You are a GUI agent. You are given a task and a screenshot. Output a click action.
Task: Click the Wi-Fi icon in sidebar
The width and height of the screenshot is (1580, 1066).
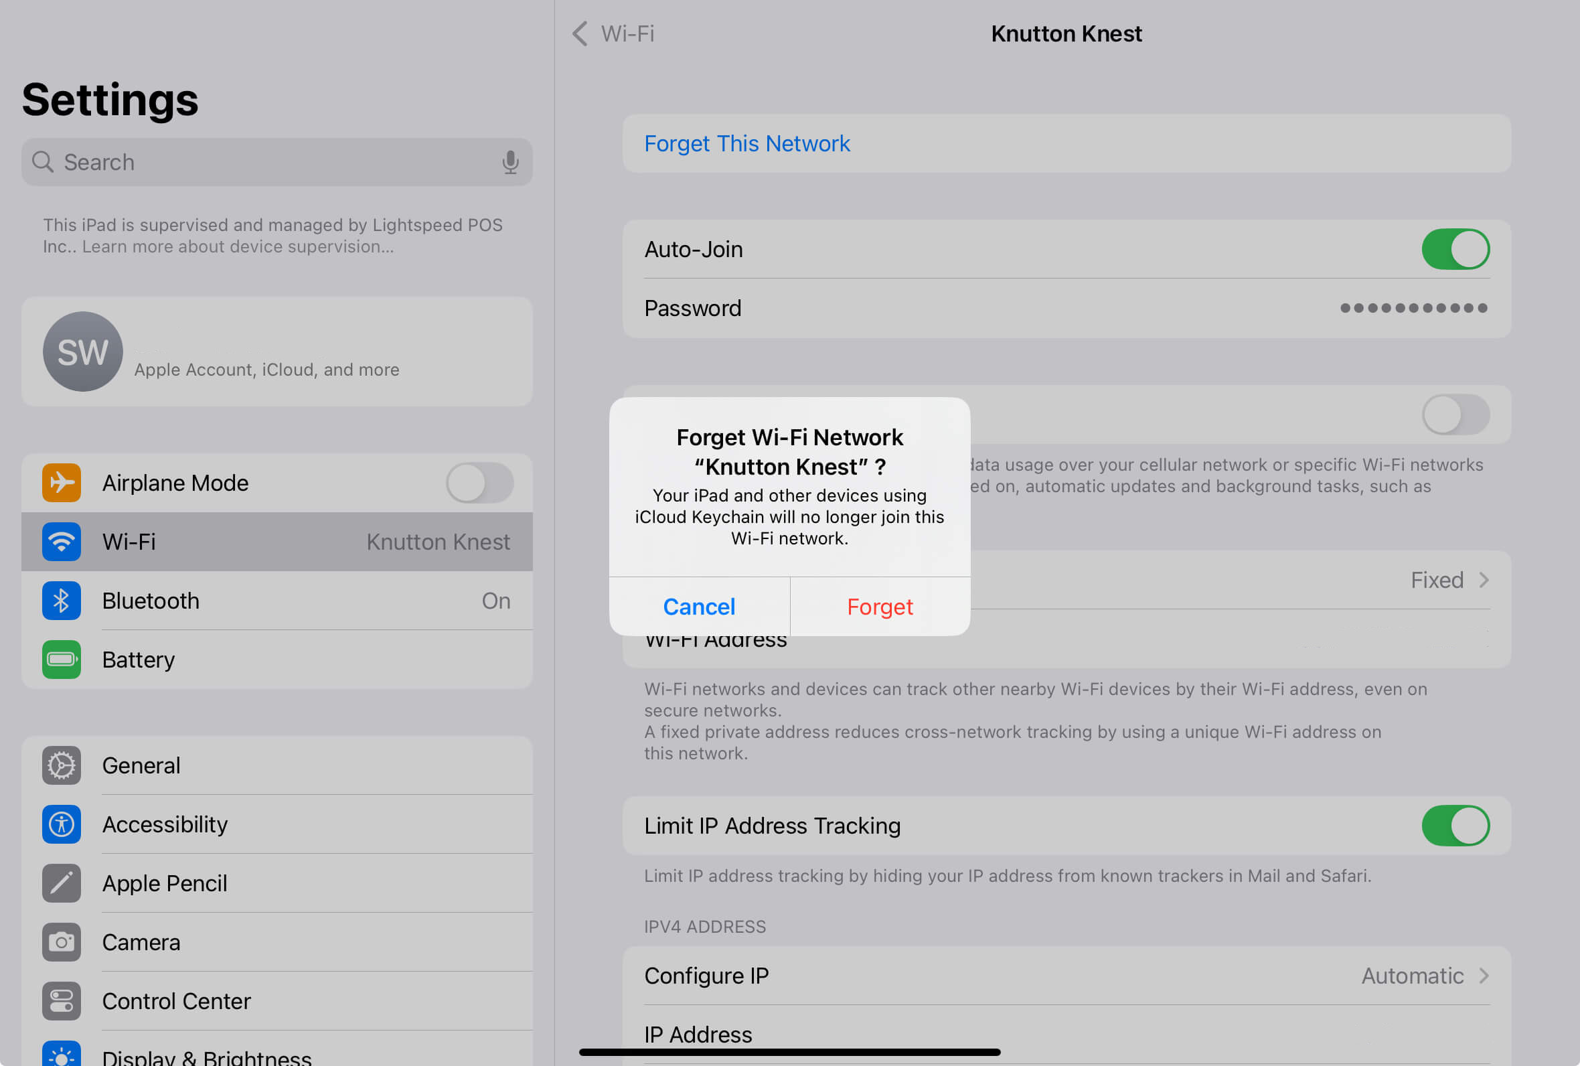(x=61, y=542)
